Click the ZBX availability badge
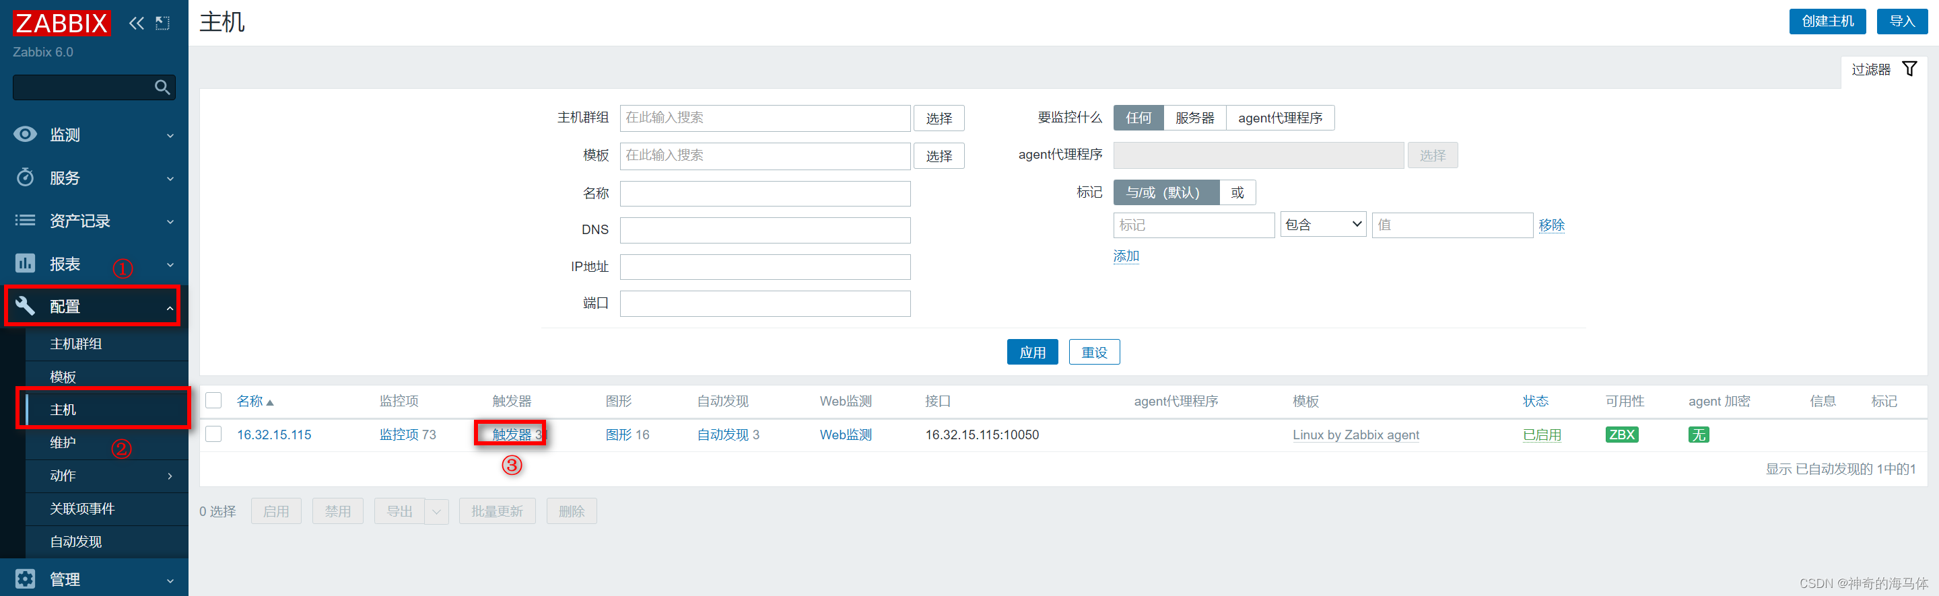This screenshot has width=1939, height=596. [x=1621, y=435]
